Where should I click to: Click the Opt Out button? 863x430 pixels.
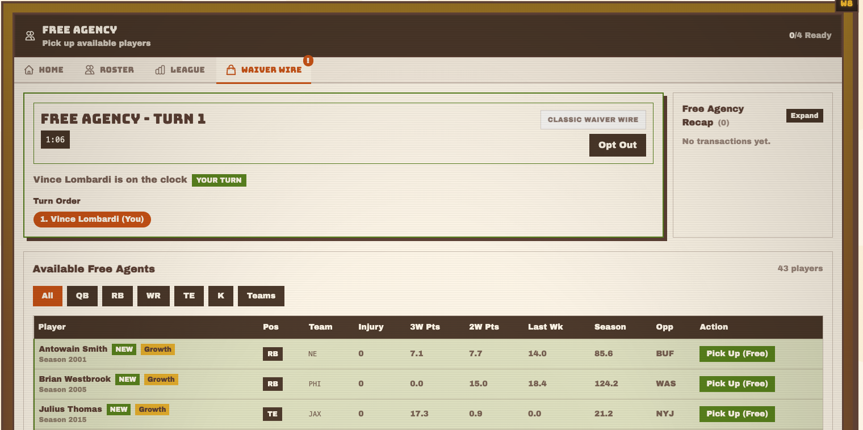[x=617, y=145]
